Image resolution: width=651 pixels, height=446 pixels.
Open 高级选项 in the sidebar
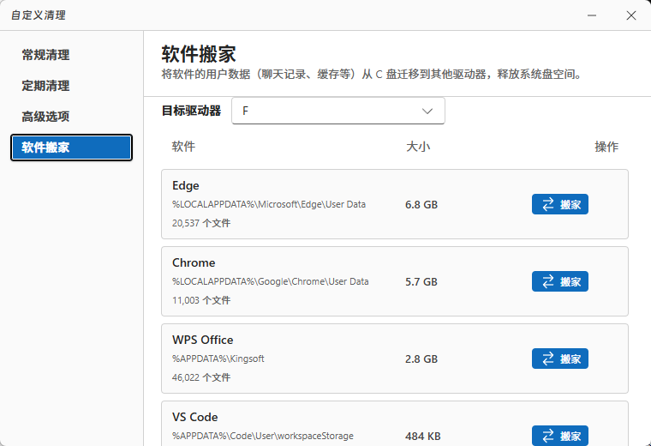coord(45,117)
